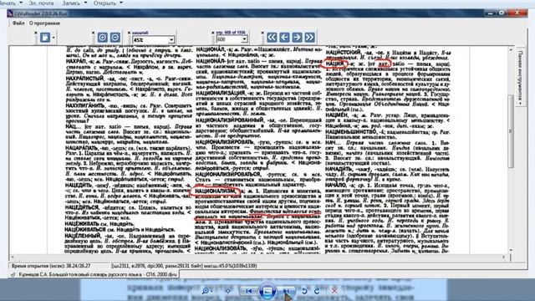The image size is (535, 301).
Task: Open the page number 600 combo box
Action: click(x=232, y=39)
